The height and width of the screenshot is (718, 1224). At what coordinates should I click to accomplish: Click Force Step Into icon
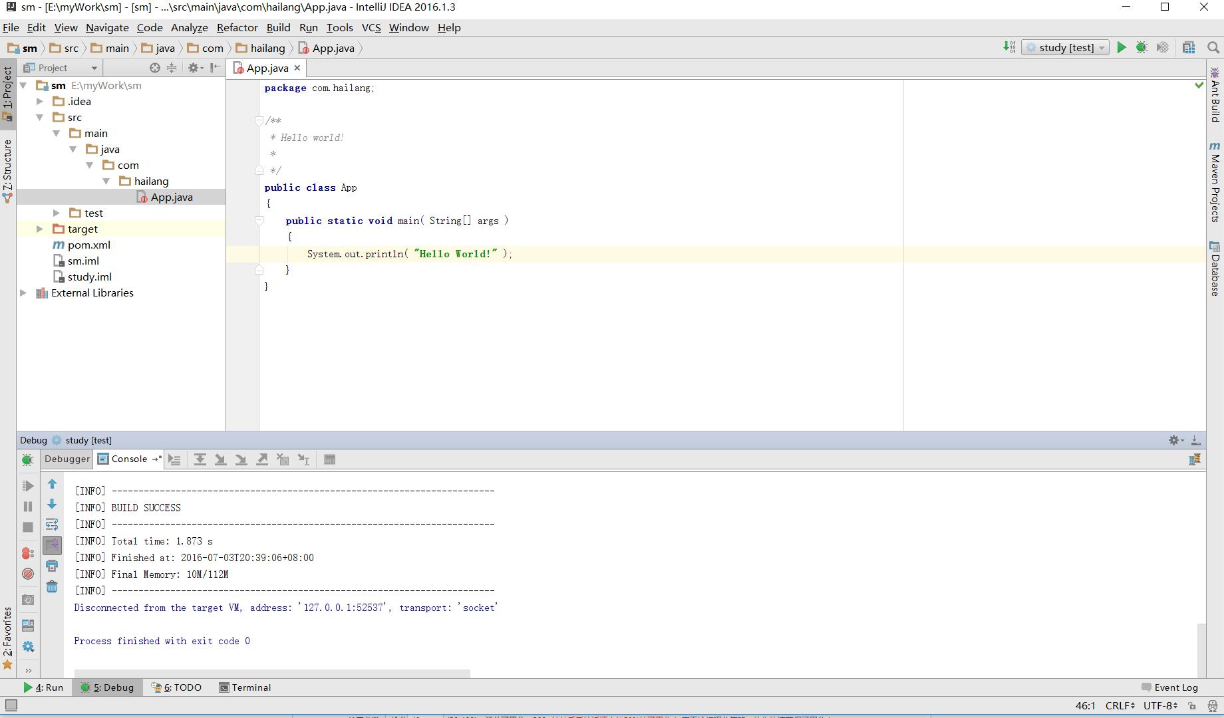pos(241,459)
